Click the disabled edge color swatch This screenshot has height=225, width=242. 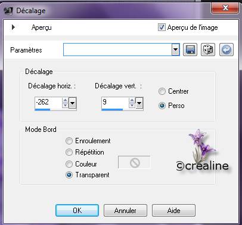coord(135,162)
